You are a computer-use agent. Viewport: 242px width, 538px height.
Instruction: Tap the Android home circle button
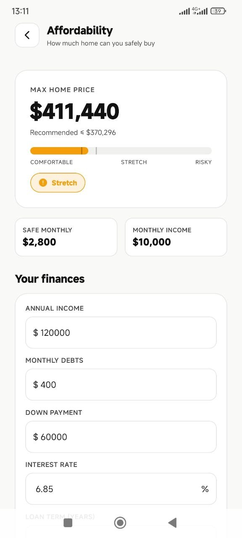[x=120, y=522]
